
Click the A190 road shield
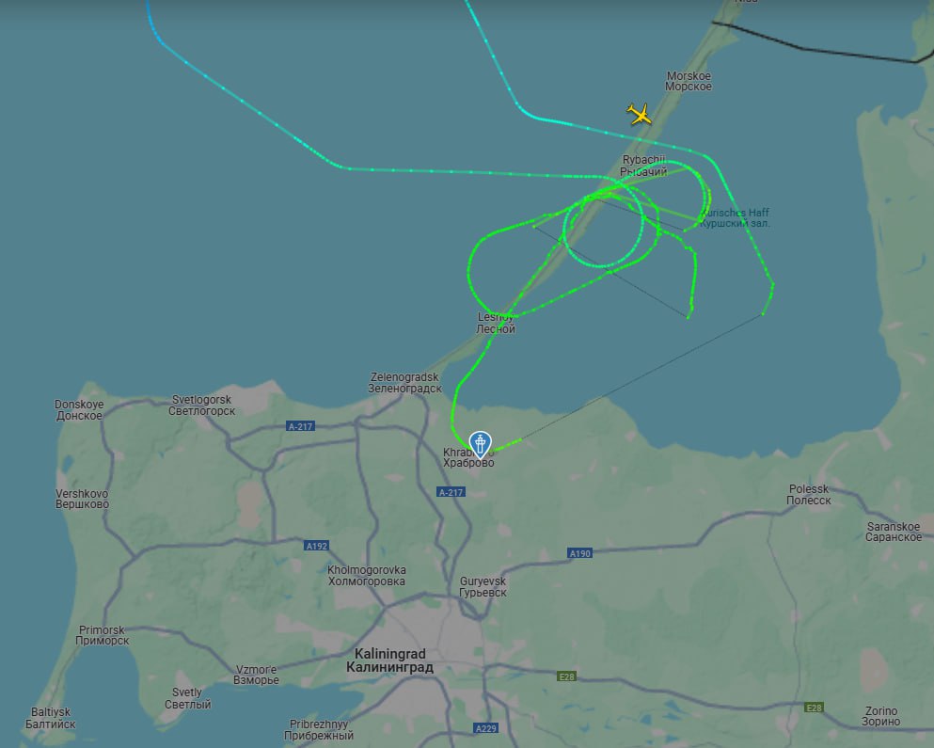(x=579, y=553)
